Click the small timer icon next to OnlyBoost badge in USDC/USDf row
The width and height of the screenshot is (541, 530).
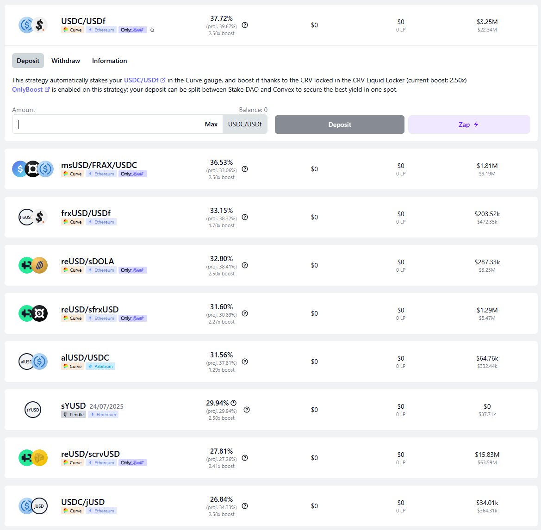pos(153,30)
